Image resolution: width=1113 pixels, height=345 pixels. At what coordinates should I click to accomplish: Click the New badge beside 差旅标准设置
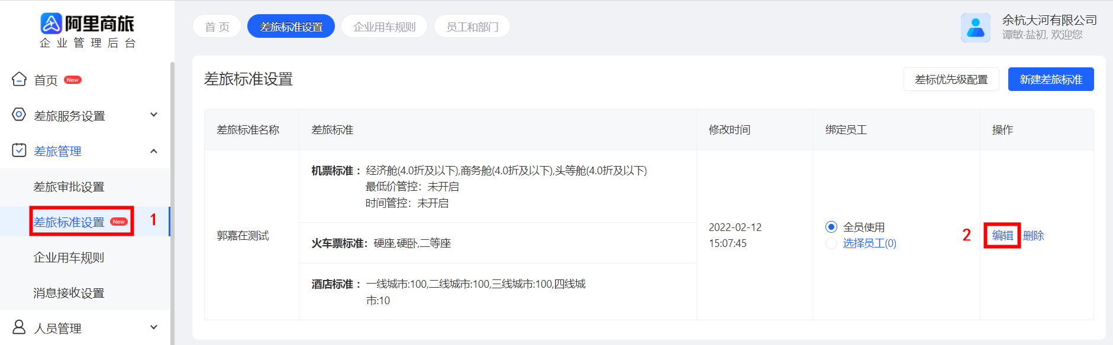(119, 222)
